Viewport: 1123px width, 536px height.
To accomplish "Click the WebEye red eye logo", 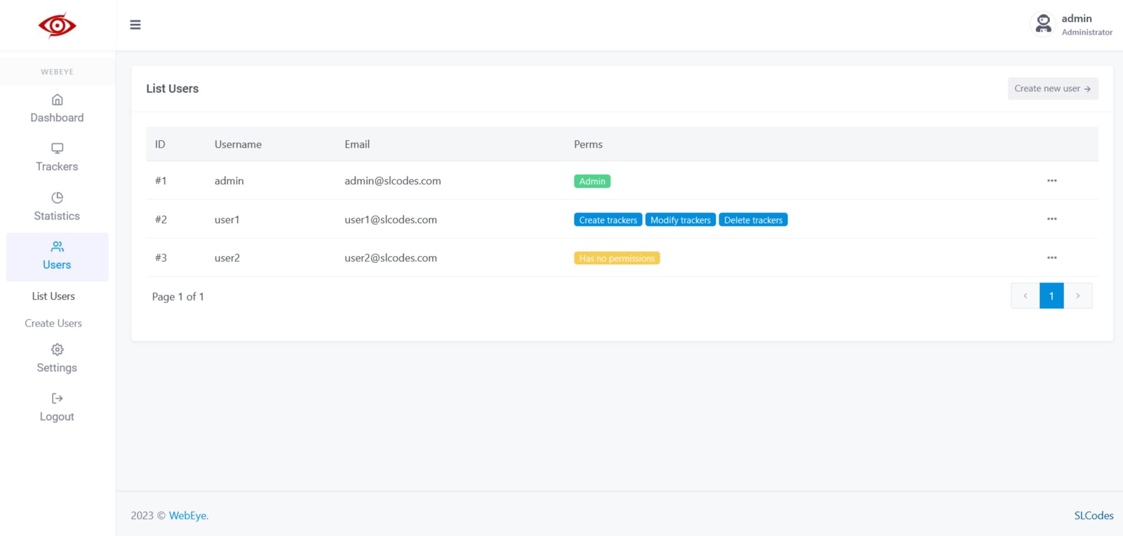I will [57, 25].
